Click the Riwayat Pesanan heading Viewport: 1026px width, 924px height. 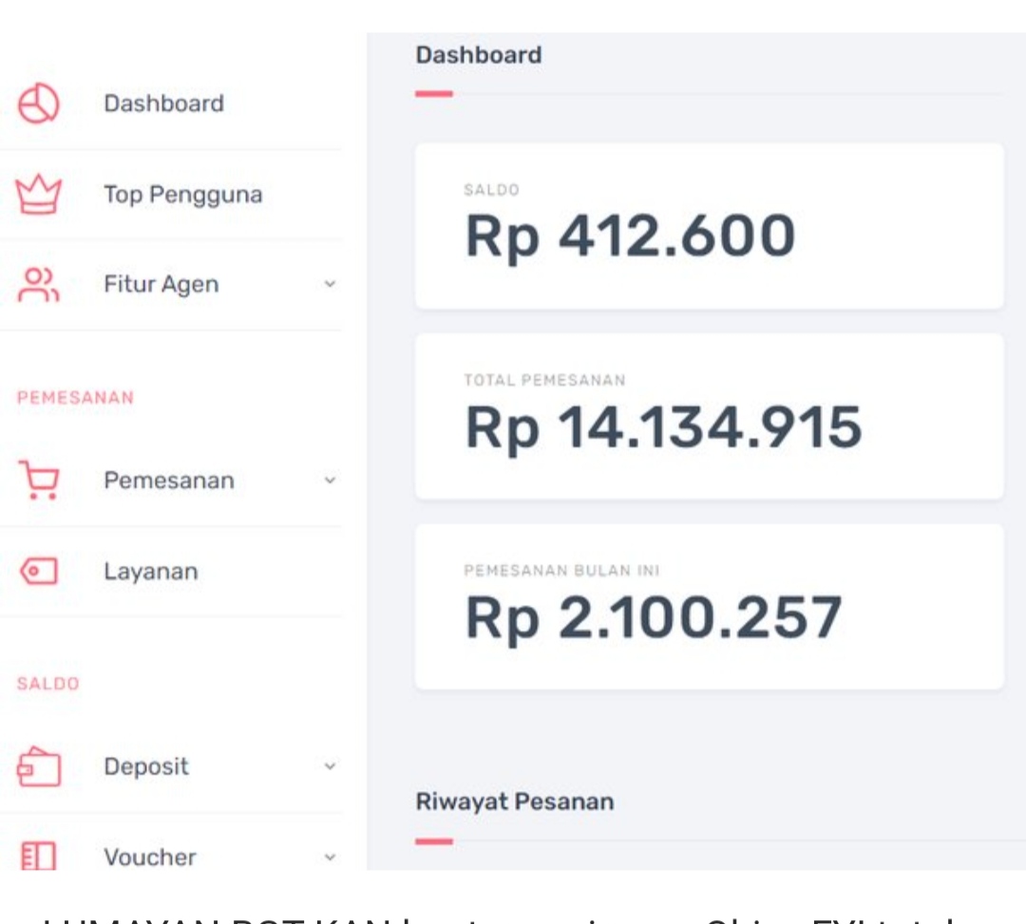click(515, 801)
